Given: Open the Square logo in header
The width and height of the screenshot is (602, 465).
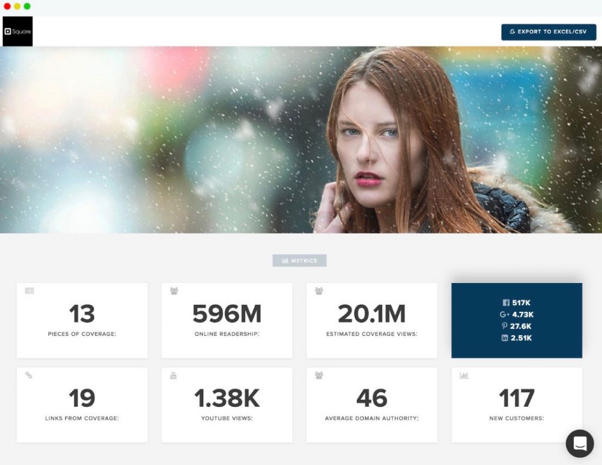Looking at the screenshot, I should coord(18,32).
